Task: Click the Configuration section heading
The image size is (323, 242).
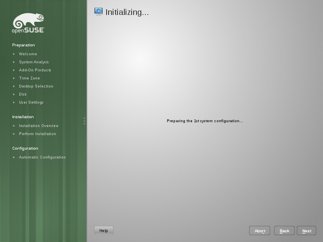Action: coord(25,148)
